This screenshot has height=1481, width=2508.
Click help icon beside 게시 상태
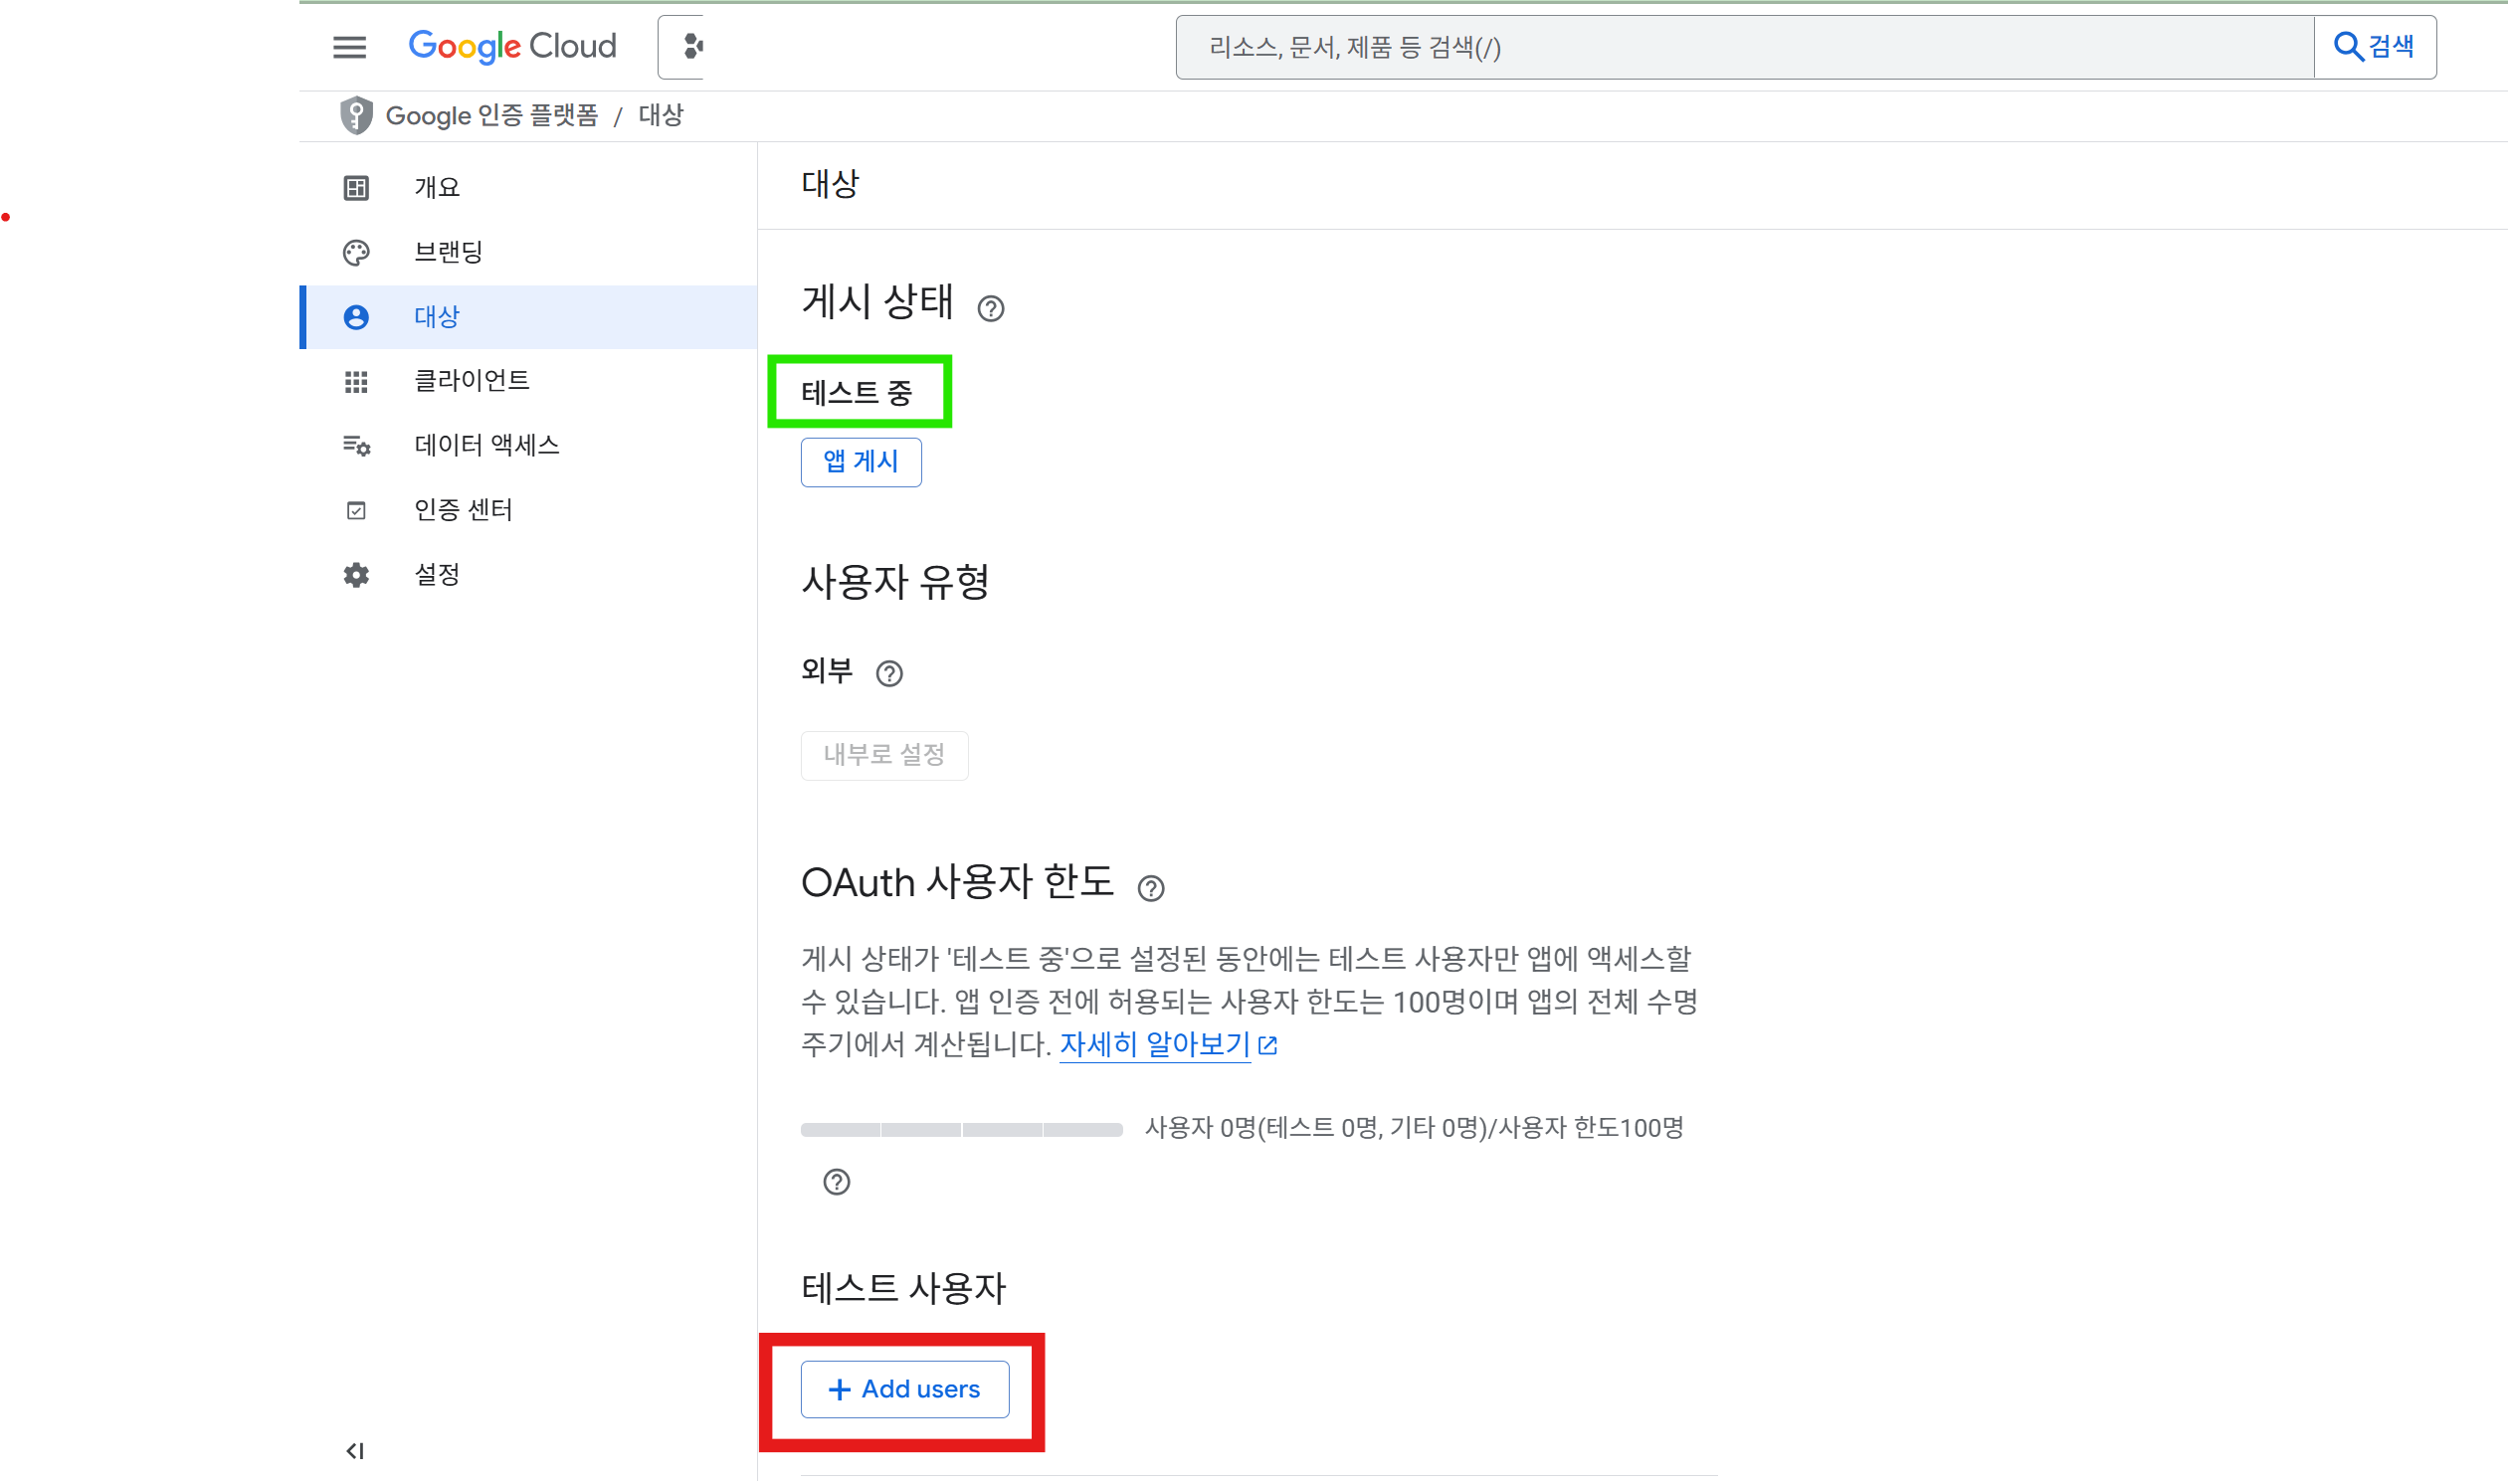pos(990,309)
